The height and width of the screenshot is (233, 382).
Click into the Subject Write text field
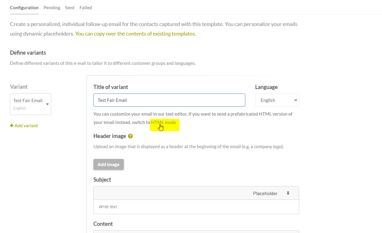(196, 207)
